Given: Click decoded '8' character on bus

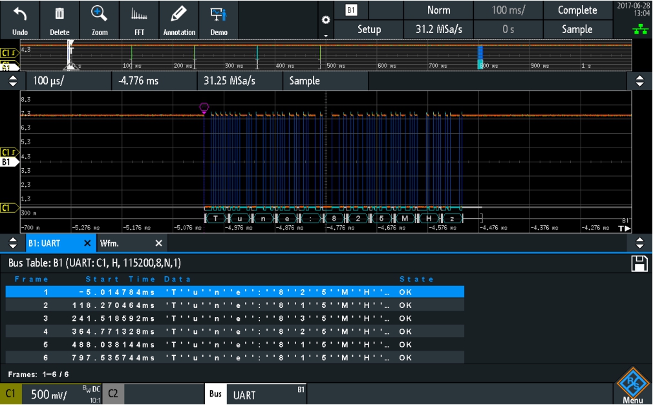Looking at the screenshot, I should [x=334, y=218].
